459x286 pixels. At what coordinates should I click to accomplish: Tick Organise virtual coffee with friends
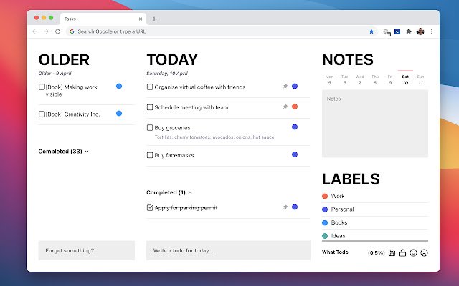pos(150,87)
